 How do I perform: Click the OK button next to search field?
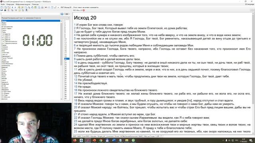click(67, 14)
